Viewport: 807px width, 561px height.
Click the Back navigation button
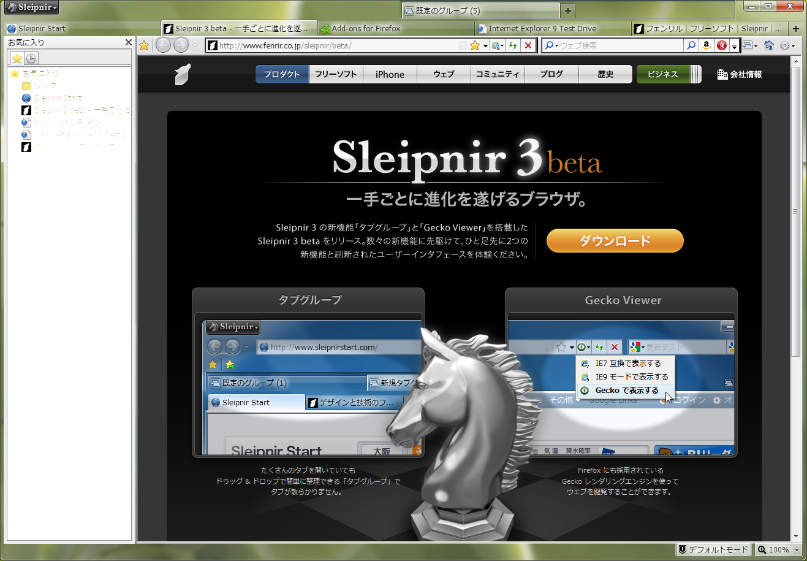[163, 45]
